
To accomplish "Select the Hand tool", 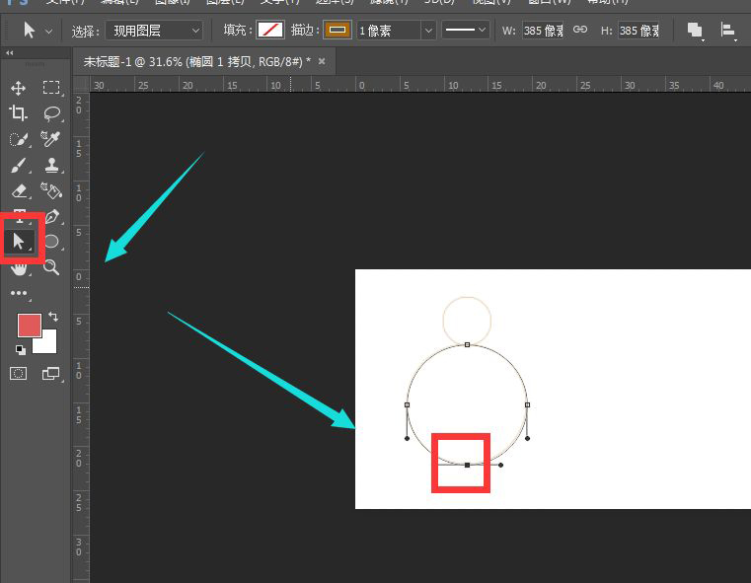I will pyautogui.click(x=19, y=267).
